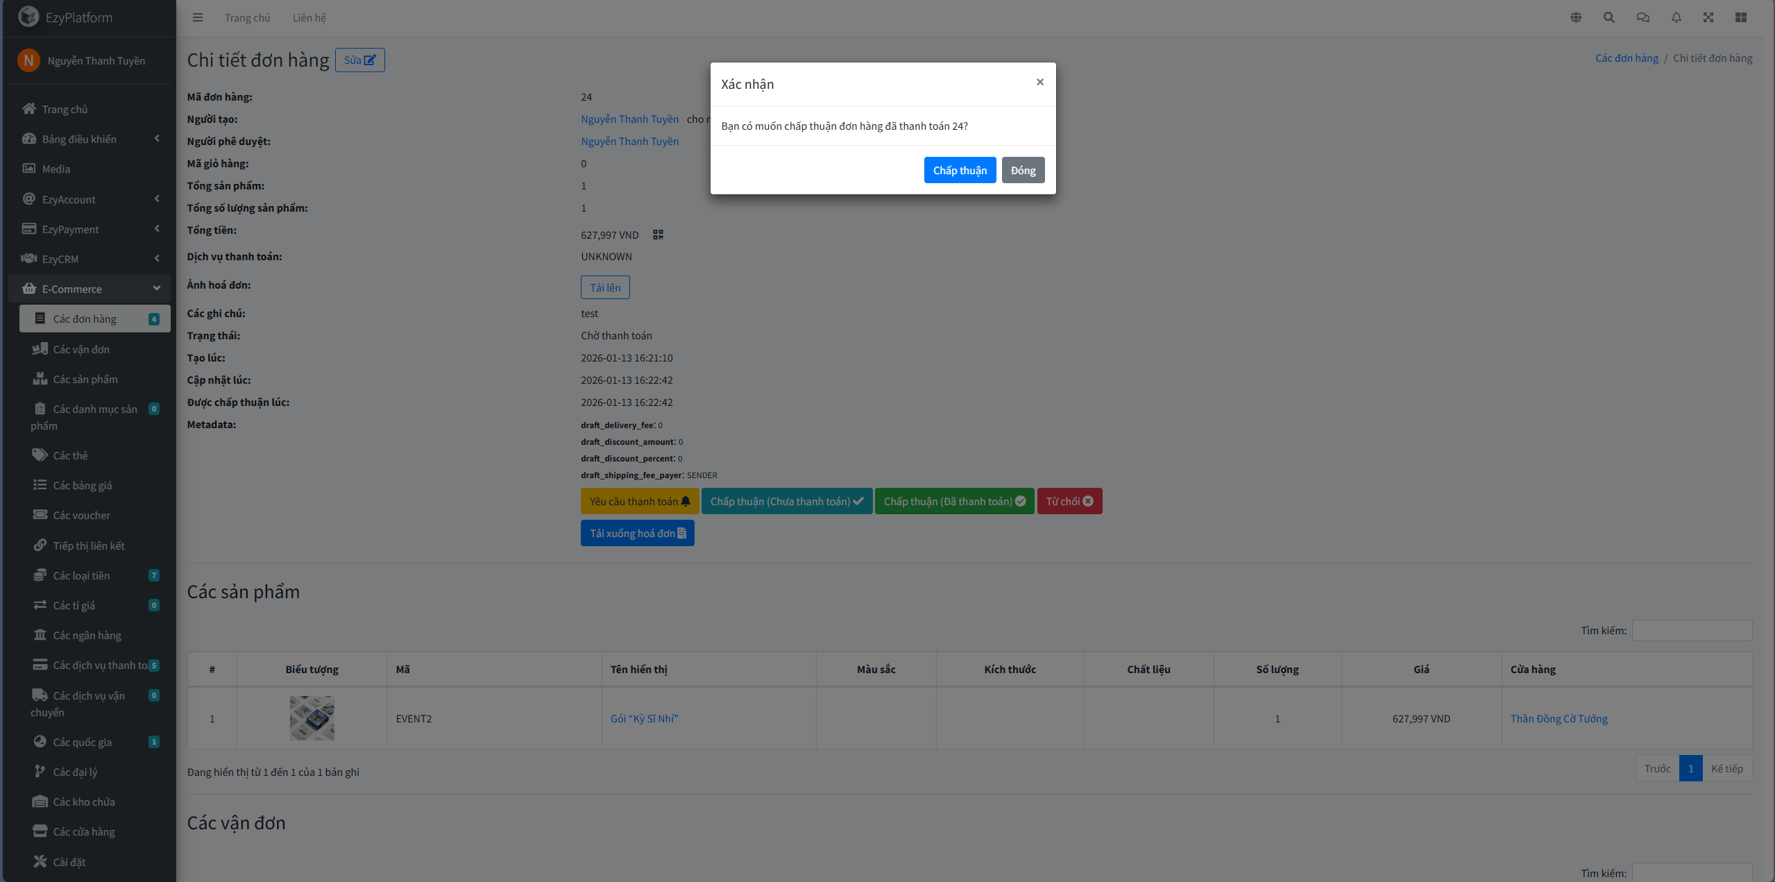Open the Thần Đồng Cờ Tướng store link
Screen dimensions: 1775x882
tap(1559, 718)
